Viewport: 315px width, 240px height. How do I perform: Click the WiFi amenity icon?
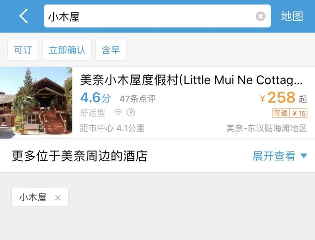click(x=118, y=112)
